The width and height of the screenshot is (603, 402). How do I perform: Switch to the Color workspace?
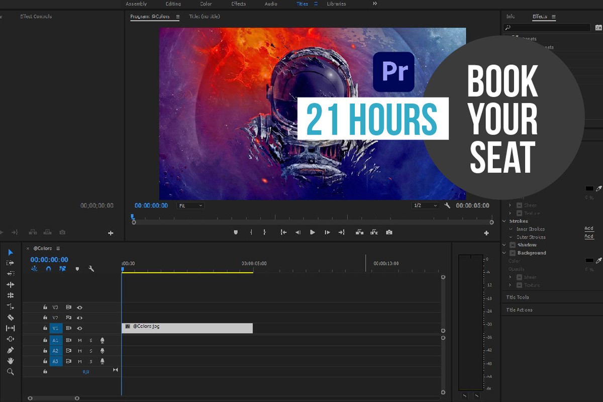pos(206,4)
